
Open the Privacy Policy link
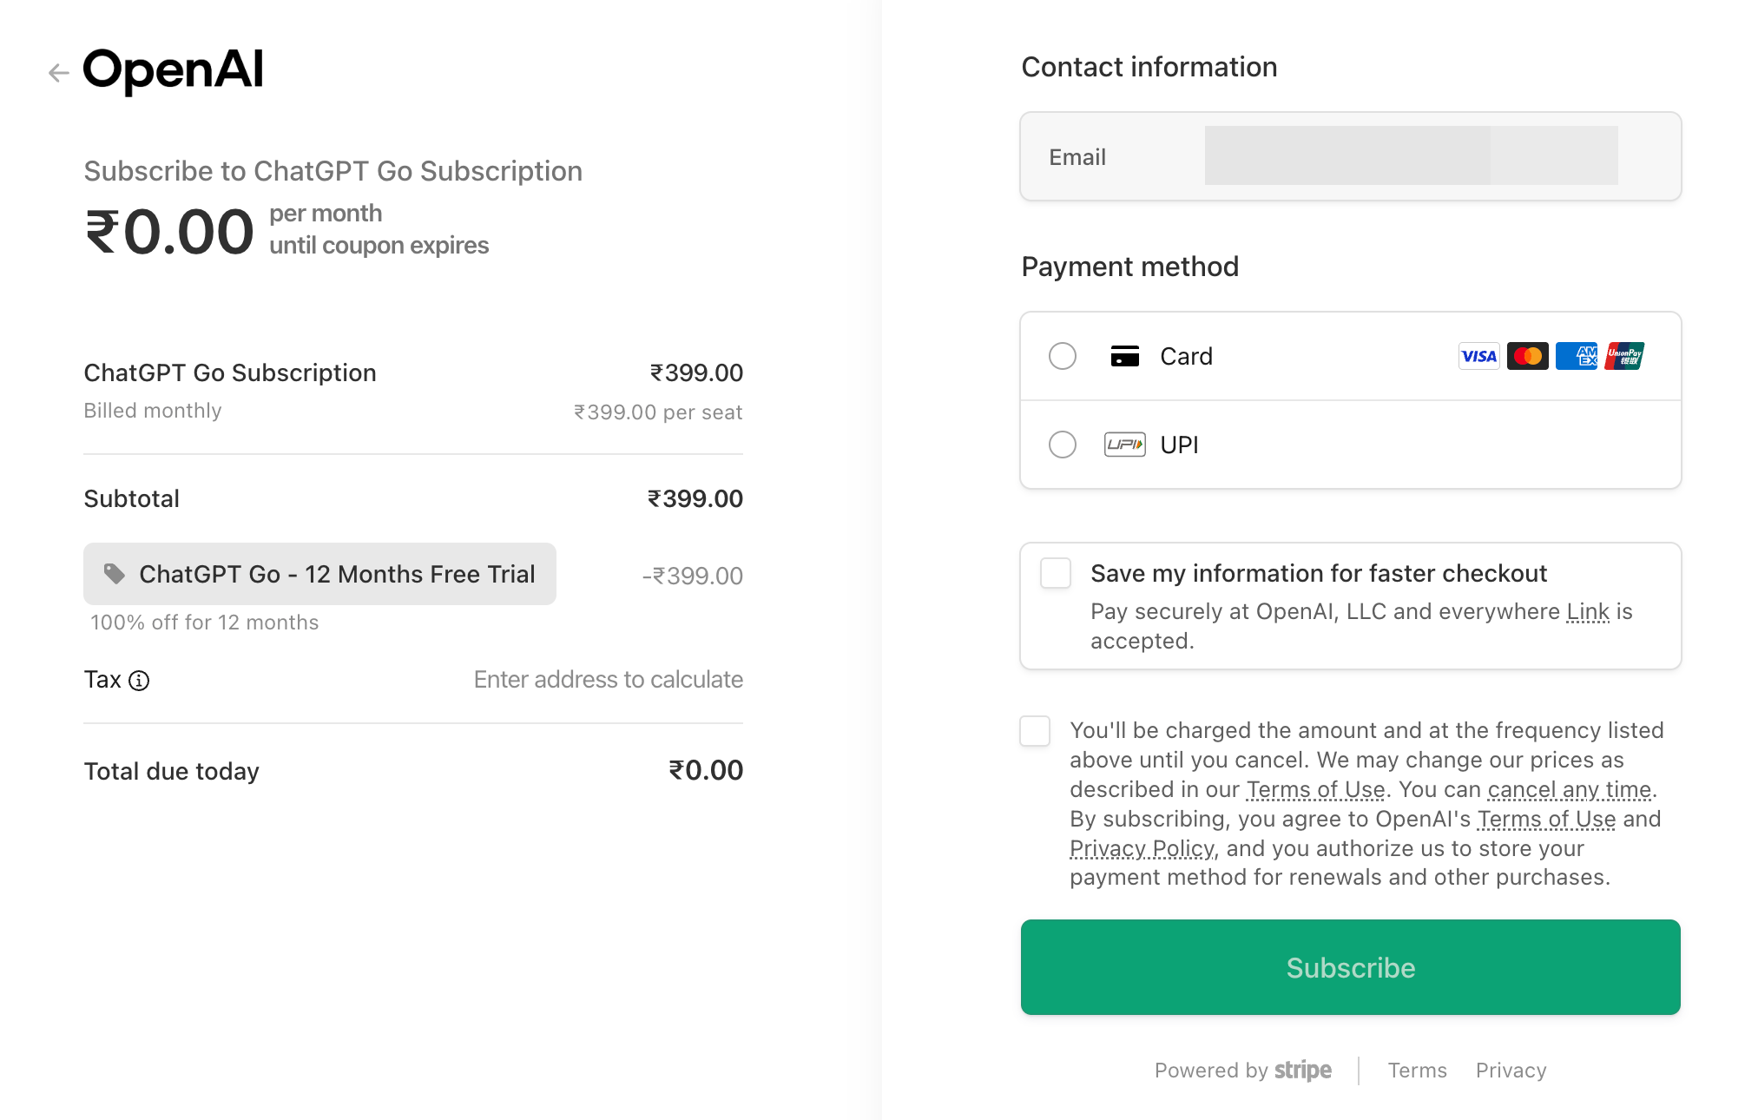point(1142,848)
